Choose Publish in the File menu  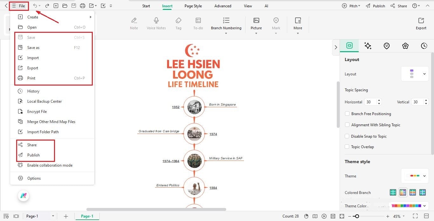point(52,155)
